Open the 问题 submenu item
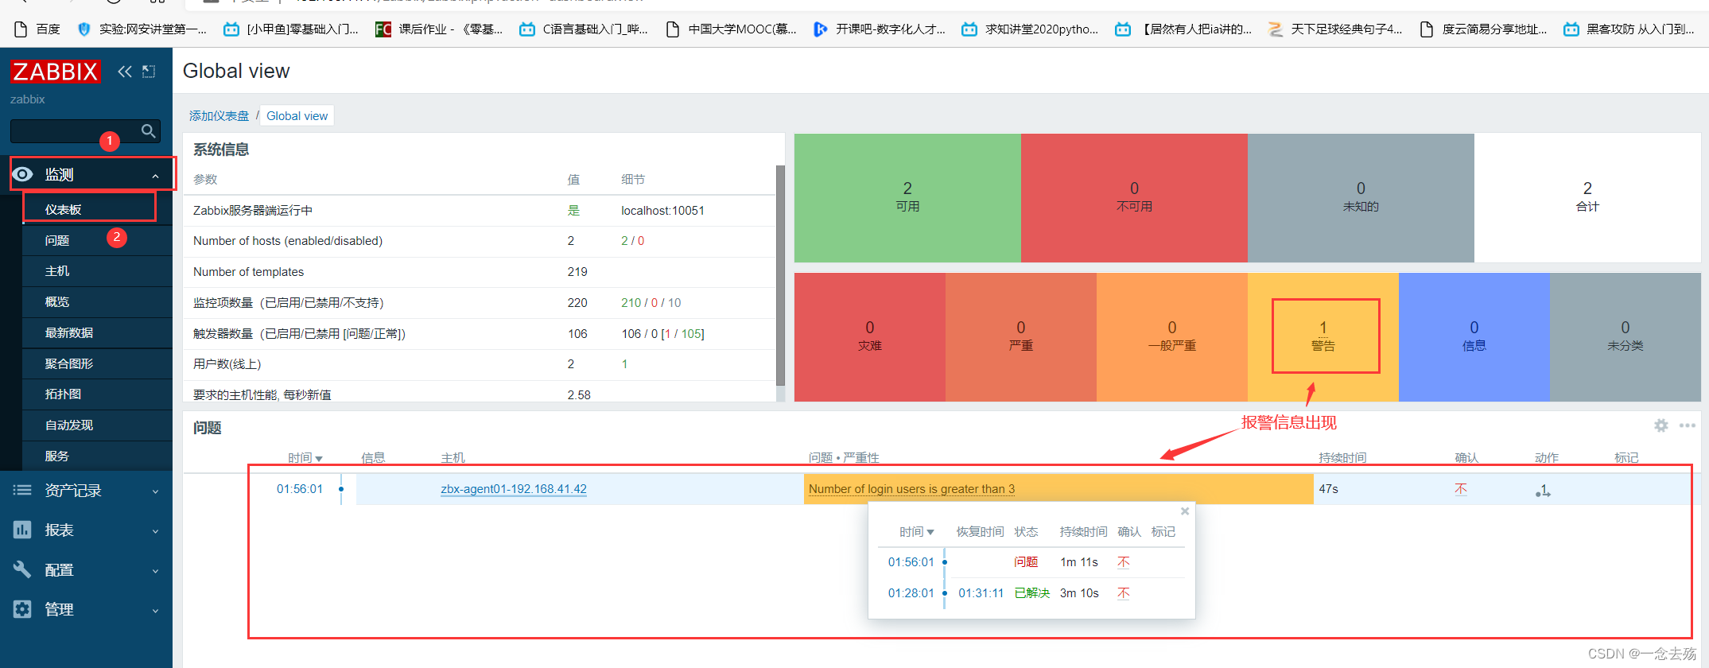The height and width of the screenshot is (668, 1709). click(57, 240)
